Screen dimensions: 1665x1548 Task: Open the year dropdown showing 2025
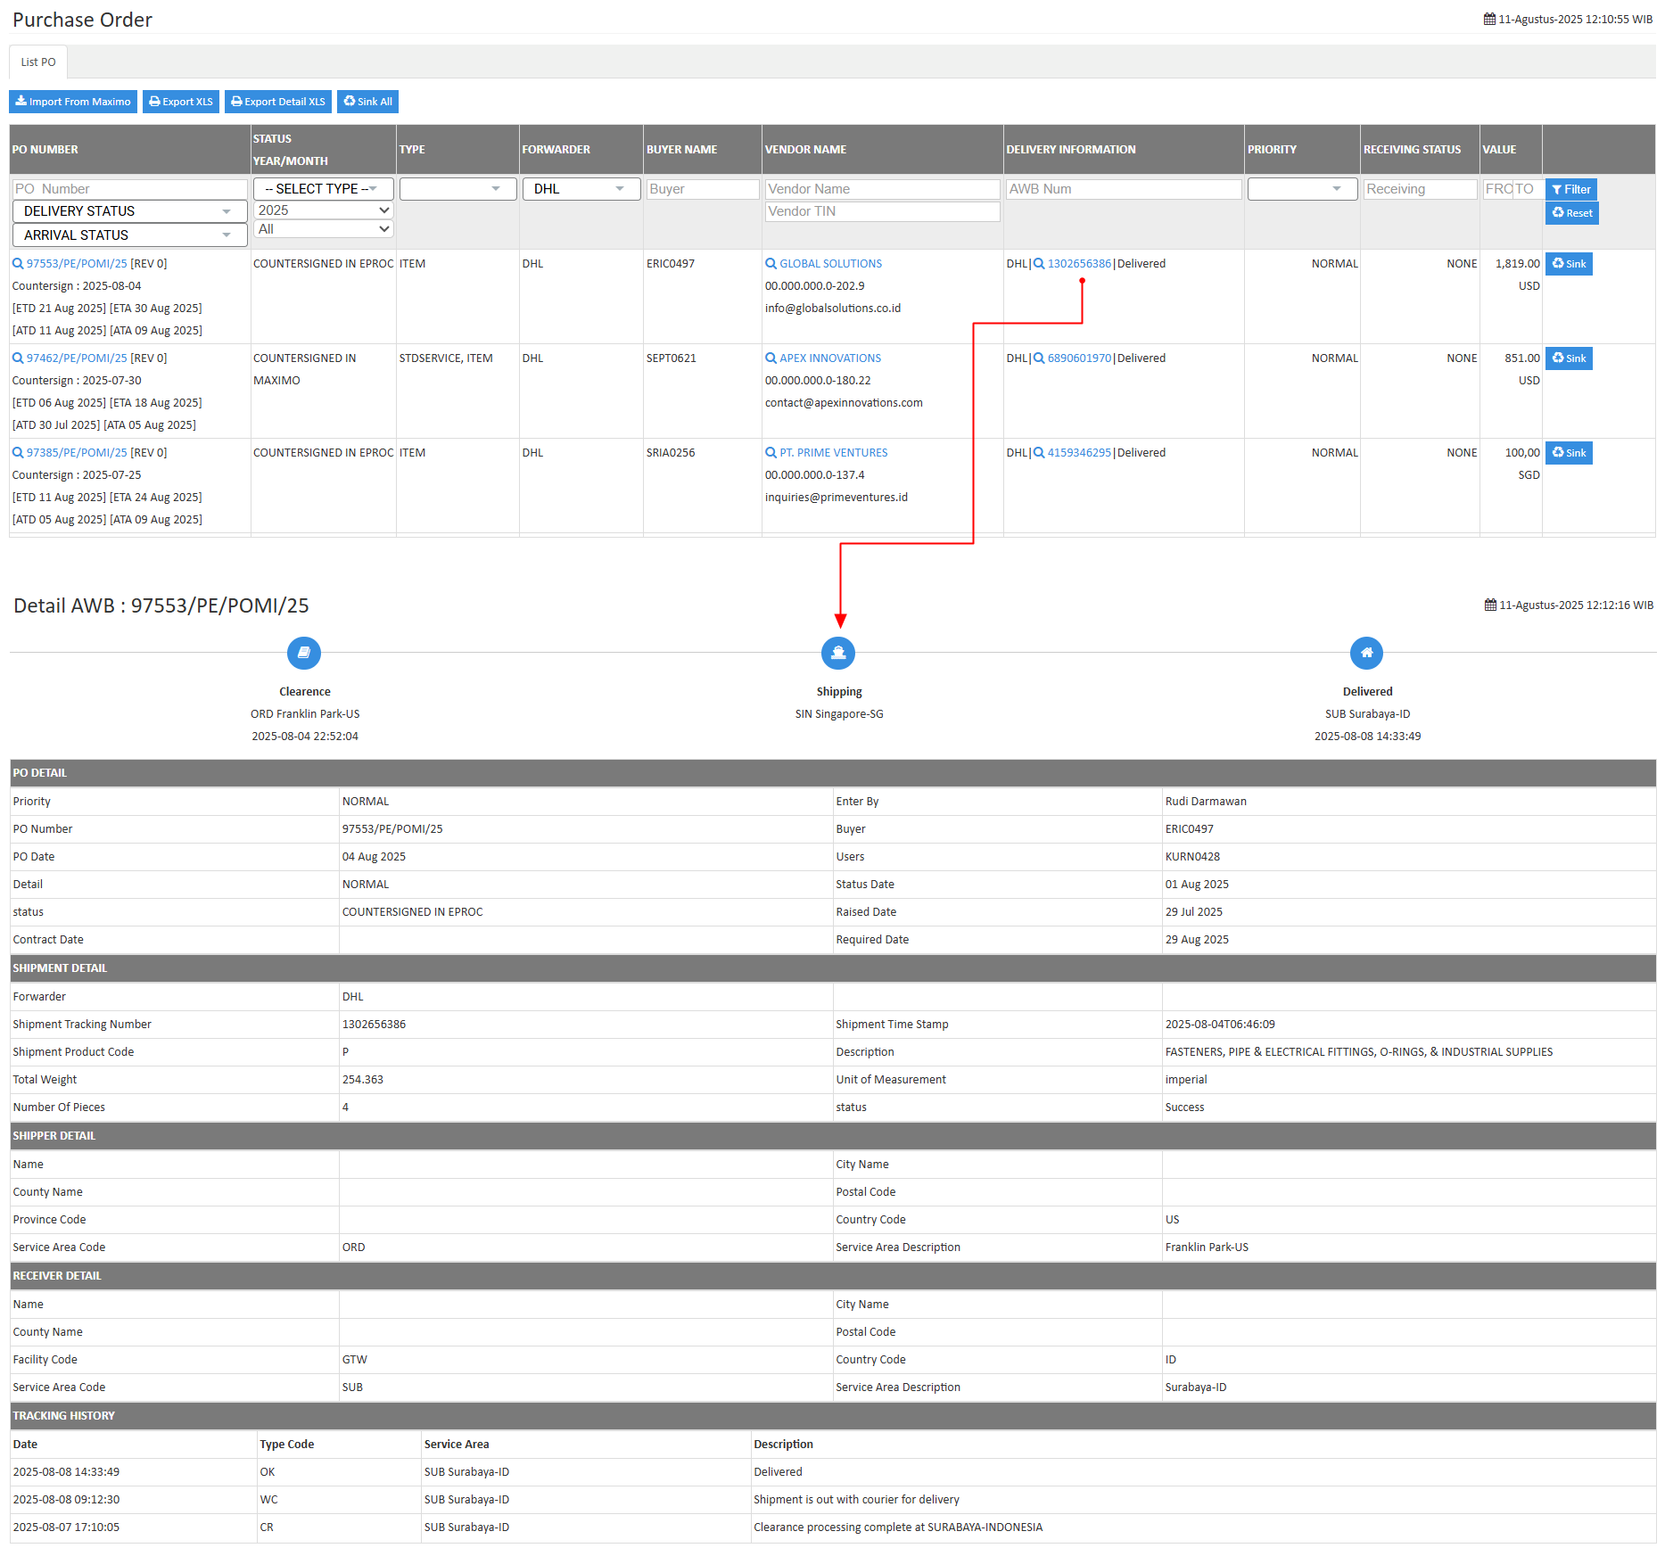323,210
